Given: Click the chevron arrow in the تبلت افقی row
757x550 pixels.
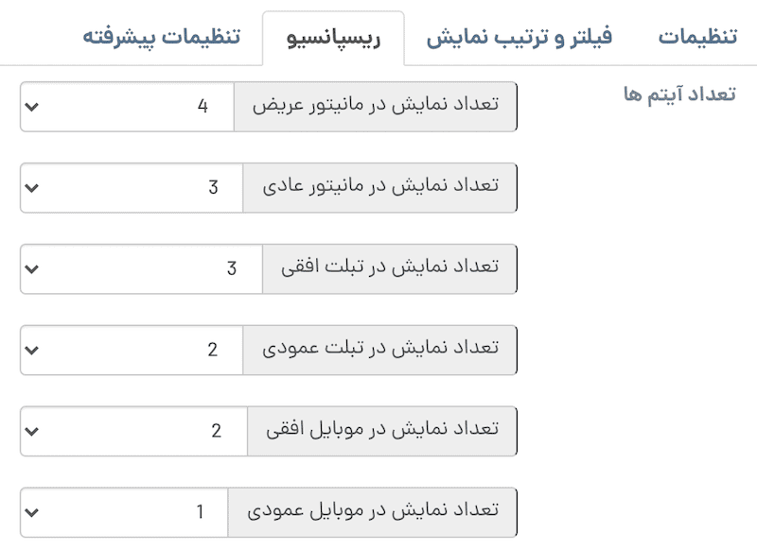Looking at the screenshot, I should click(32, 268).
